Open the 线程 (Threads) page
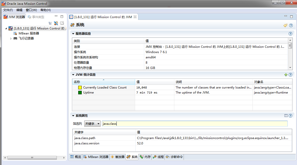This screenshot has width=297, height=165. tap(158, 157)
